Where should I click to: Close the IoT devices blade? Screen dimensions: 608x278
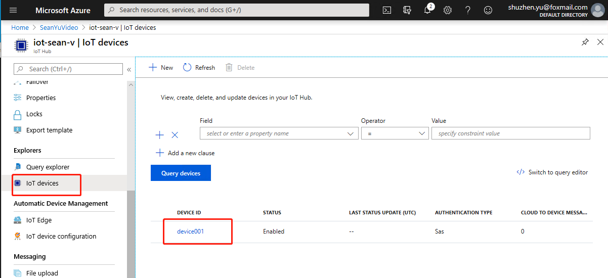tap(600, 42)
